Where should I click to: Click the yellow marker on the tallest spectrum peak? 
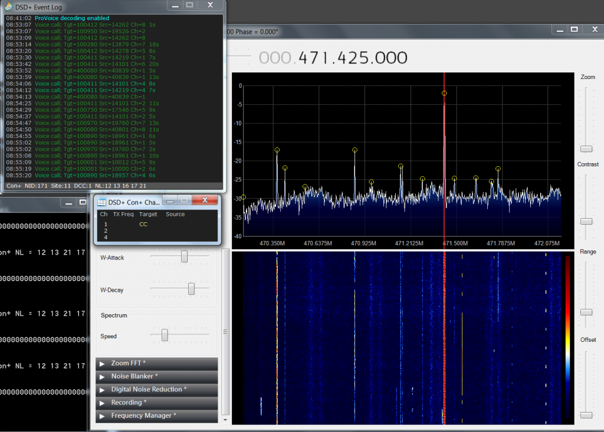(444, 93)
